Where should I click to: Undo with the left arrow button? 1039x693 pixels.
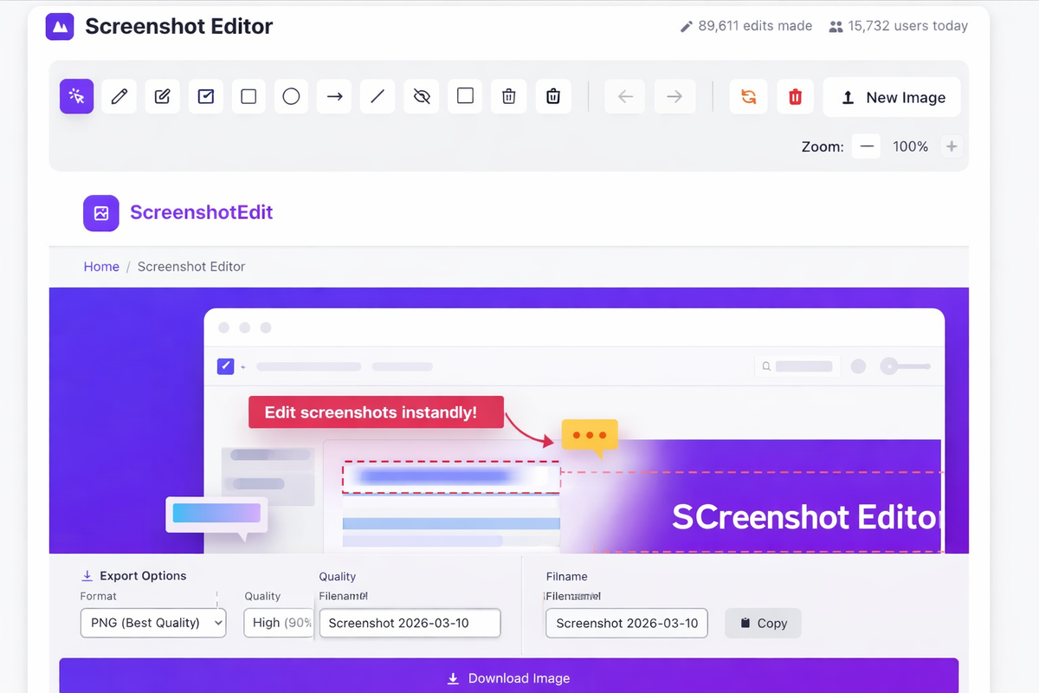pyautogui.click(x=626, y=97)
